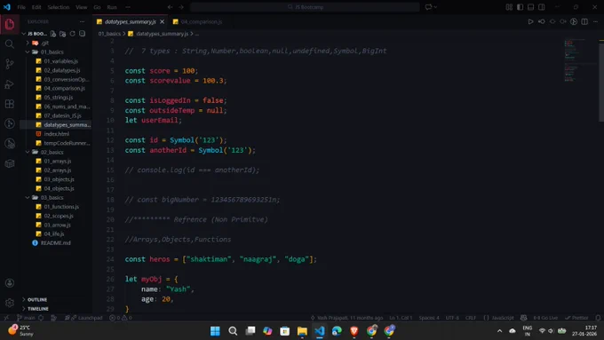Toggle the secondary side bar
Screen dimensions: 604x340
(x=542, y=7)
